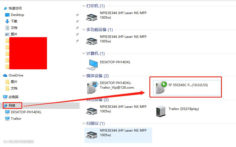236x147 pixels.
Task: Collapse the 扫描仪 (1) group
Action: tap(84, 123)
